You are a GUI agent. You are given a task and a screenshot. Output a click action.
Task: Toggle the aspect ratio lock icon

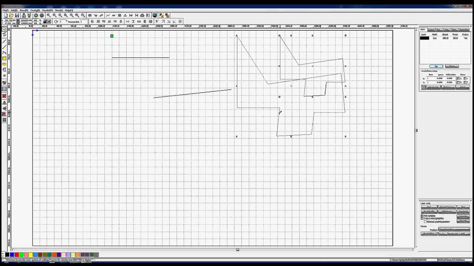coord(45,21)
